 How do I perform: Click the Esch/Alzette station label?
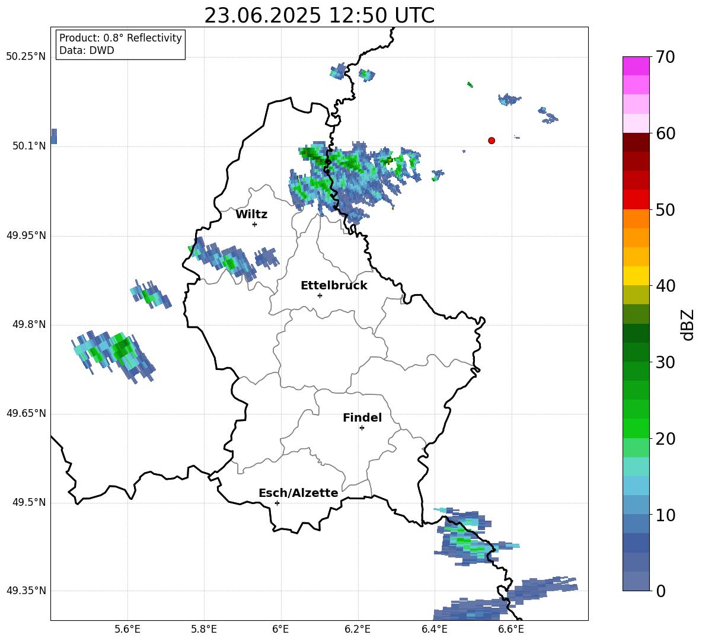pos(298,493)
